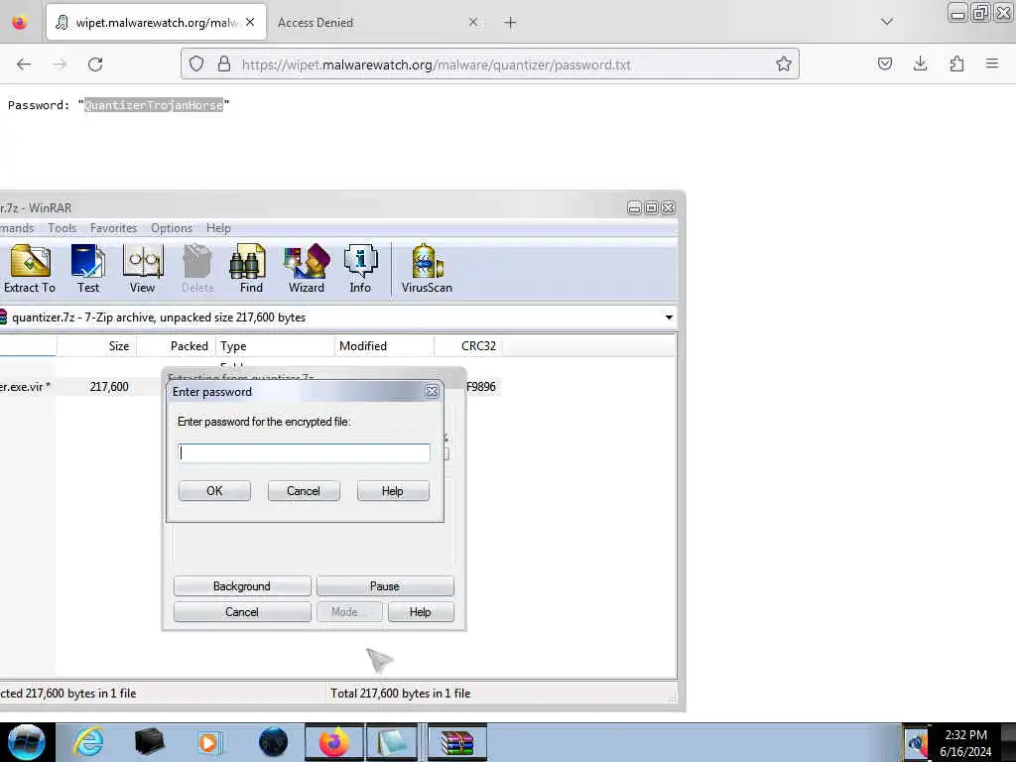Click the dark globe taskbar icon

(273, 742)
